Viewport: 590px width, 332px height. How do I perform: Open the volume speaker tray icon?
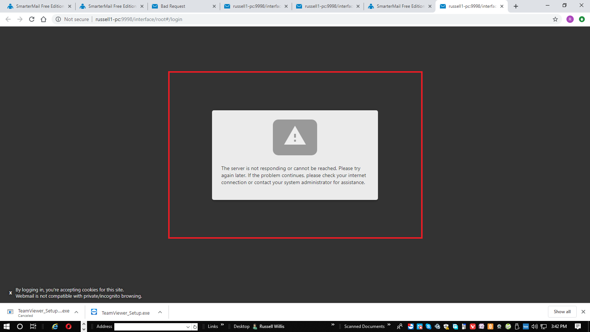(534, 326)
